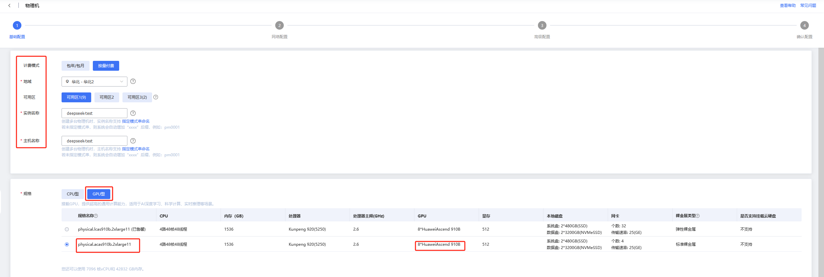824x277 pixels.
Task: Select 可用区2 availability zone
Action: 107,97
